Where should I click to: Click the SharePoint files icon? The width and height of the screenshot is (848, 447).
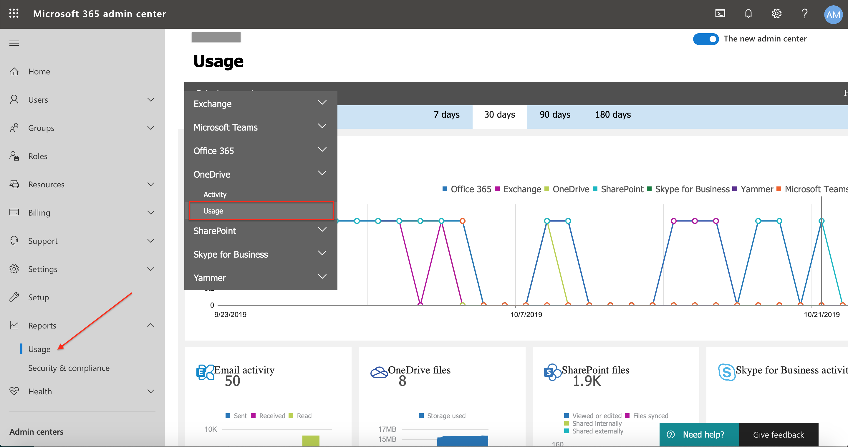[553, 372]
